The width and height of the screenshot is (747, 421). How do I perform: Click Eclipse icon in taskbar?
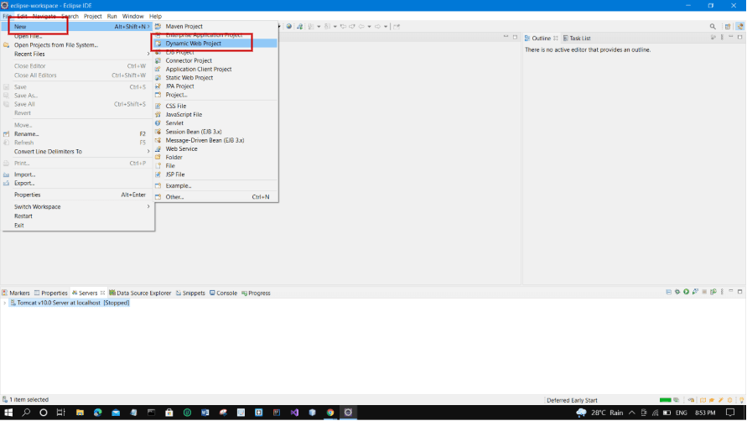pyautogui.click(x=348, y=413)
